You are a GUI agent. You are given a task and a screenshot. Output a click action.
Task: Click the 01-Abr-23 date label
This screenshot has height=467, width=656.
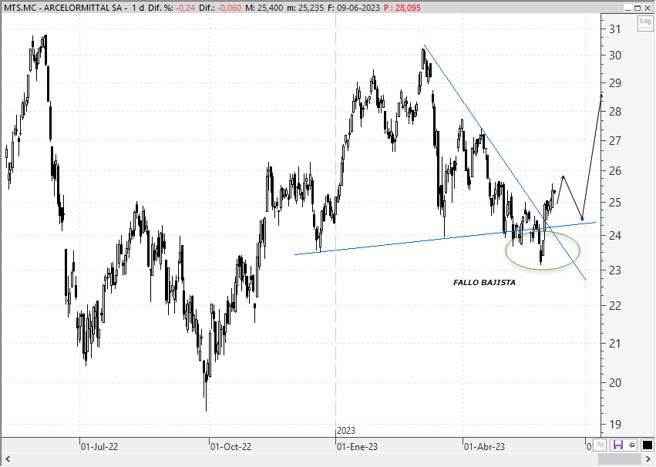point(484,446)
